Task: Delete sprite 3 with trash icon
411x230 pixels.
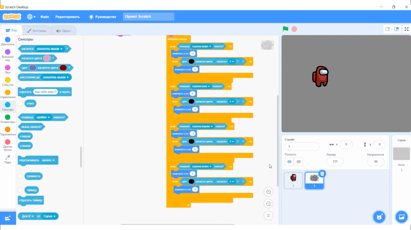Action: 322,173
